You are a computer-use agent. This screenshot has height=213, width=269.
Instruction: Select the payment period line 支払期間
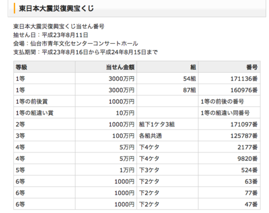pos(85,52)
